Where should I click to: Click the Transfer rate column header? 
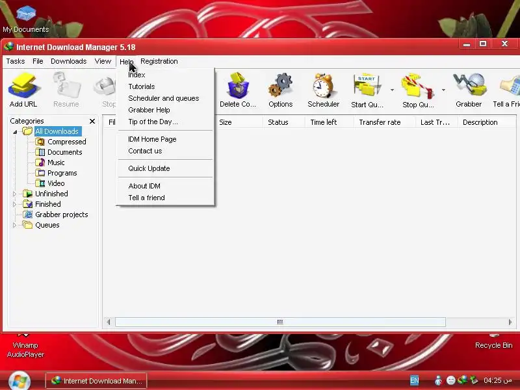[x=384, y=122]
